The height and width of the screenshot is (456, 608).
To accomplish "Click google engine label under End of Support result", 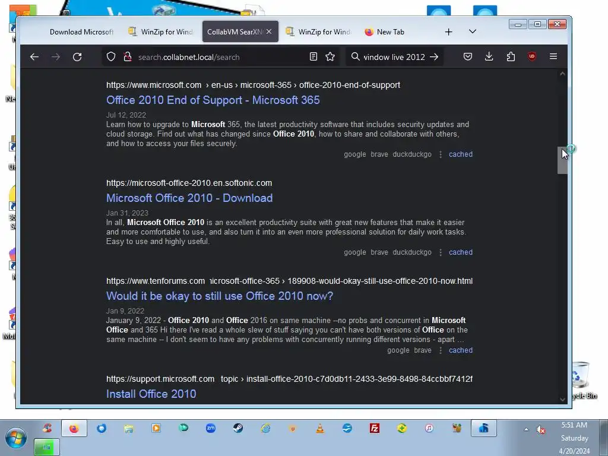I will 355,154.
